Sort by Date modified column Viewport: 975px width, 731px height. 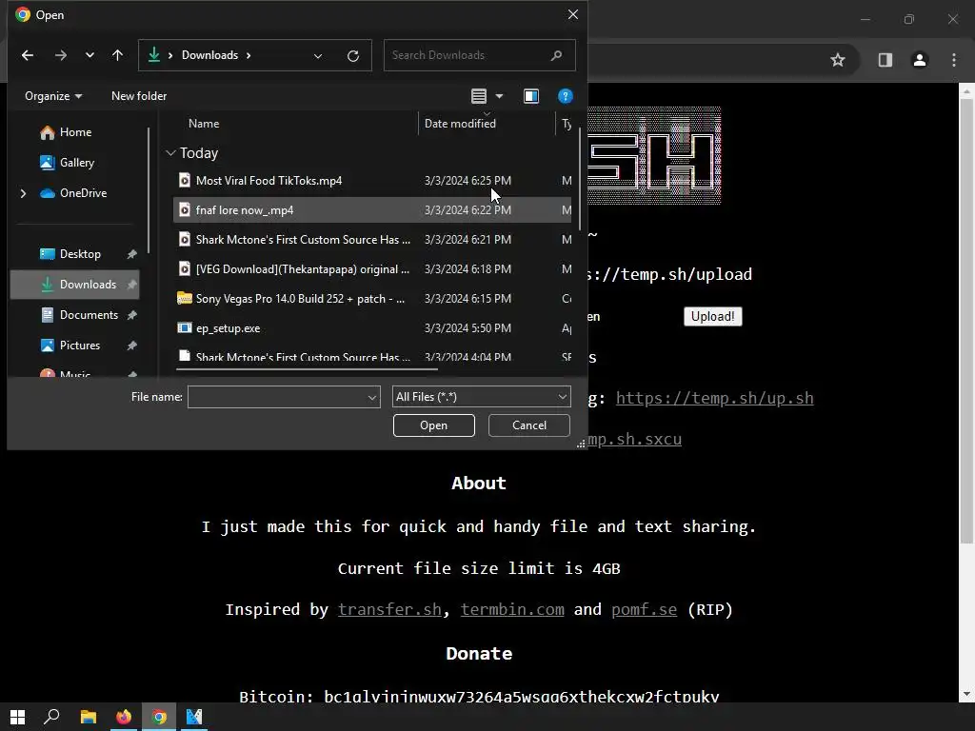click(x=460, y=124)
